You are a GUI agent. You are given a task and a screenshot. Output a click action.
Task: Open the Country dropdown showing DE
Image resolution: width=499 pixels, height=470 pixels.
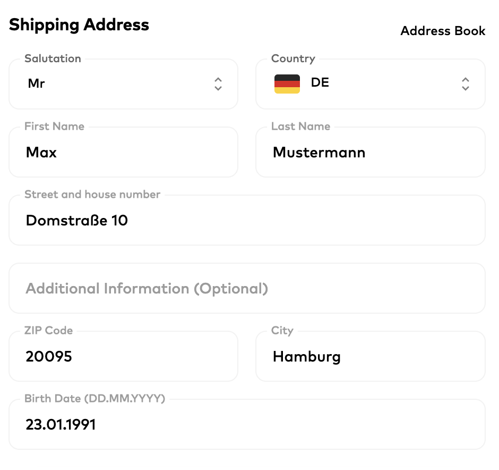pos(371,84)
